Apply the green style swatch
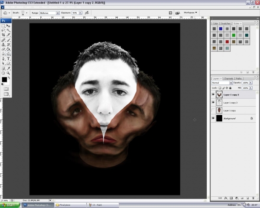Screen dimensions: 260x208 point(234,35)
